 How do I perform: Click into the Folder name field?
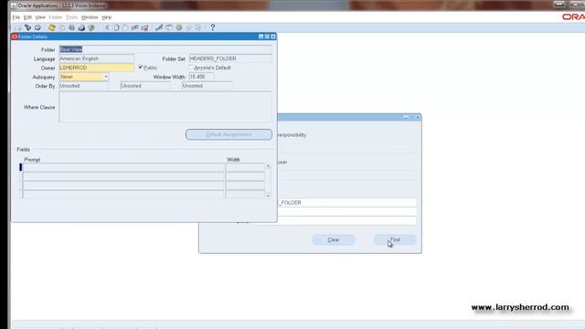click(x=165, y=49)
